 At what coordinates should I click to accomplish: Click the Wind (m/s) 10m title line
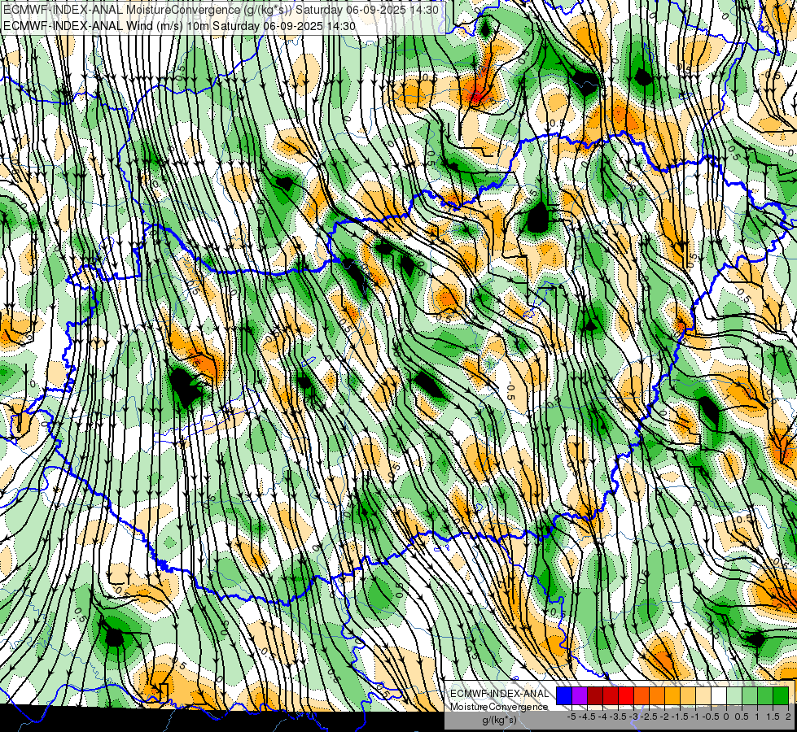point(179,26)
